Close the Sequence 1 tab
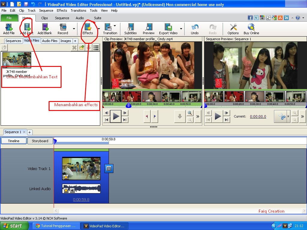307x230 pixels. point(24,132)
